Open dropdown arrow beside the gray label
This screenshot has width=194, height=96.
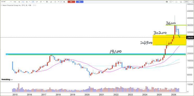coord(190,2)
